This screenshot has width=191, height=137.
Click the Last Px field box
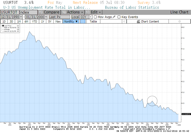tap(59, 17)
